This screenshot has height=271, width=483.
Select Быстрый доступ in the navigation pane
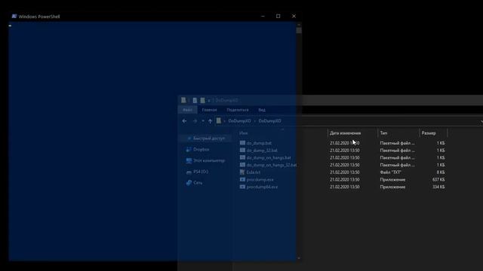click(x=209, y=139)
